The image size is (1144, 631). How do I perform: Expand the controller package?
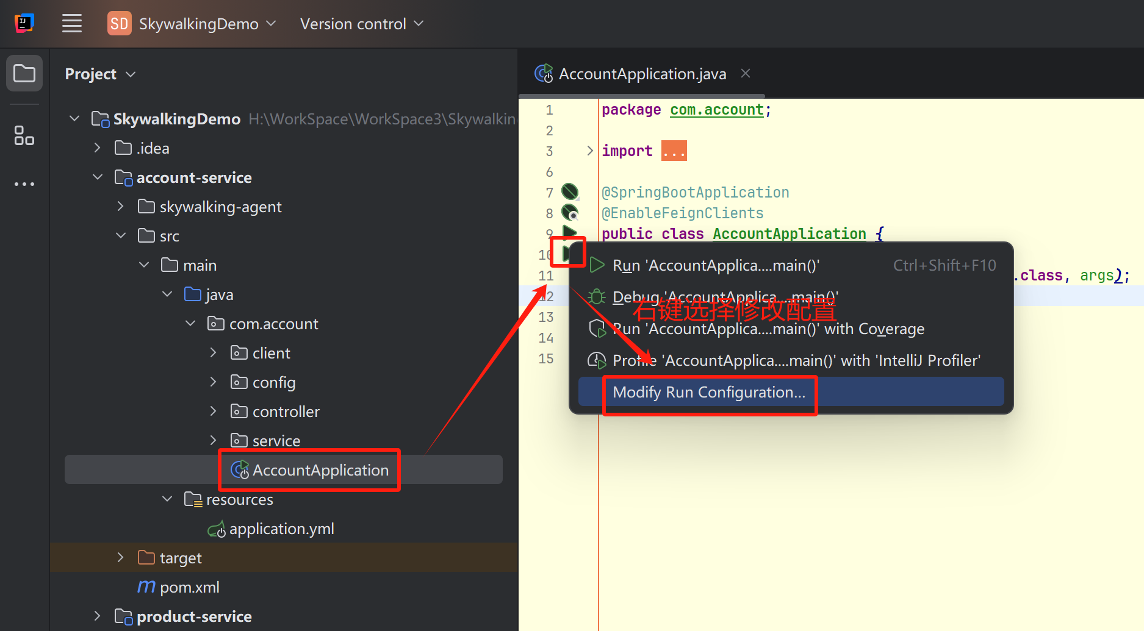(x=214, y=411)
